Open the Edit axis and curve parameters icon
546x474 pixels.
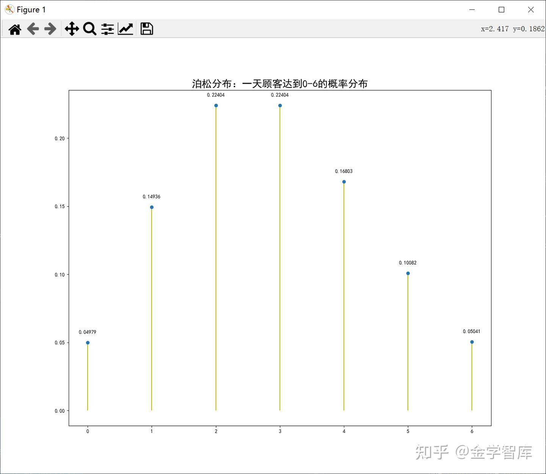(x=126, y=28)
